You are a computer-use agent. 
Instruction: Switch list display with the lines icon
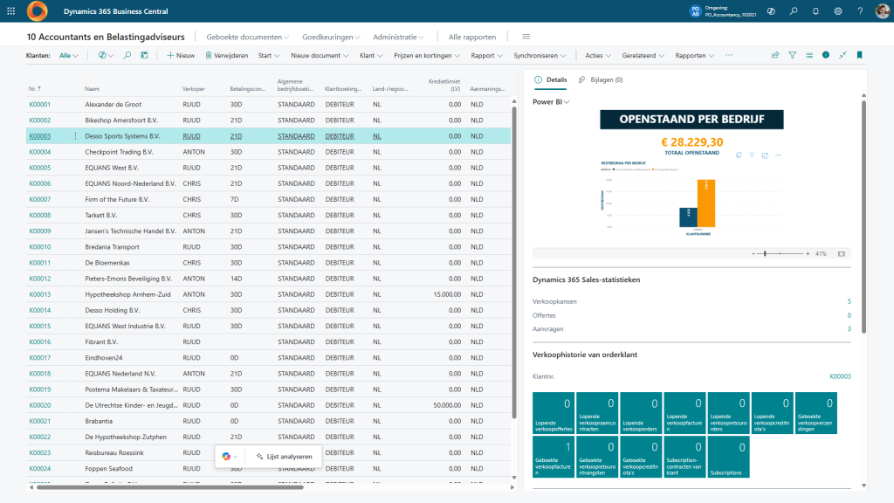808,55
